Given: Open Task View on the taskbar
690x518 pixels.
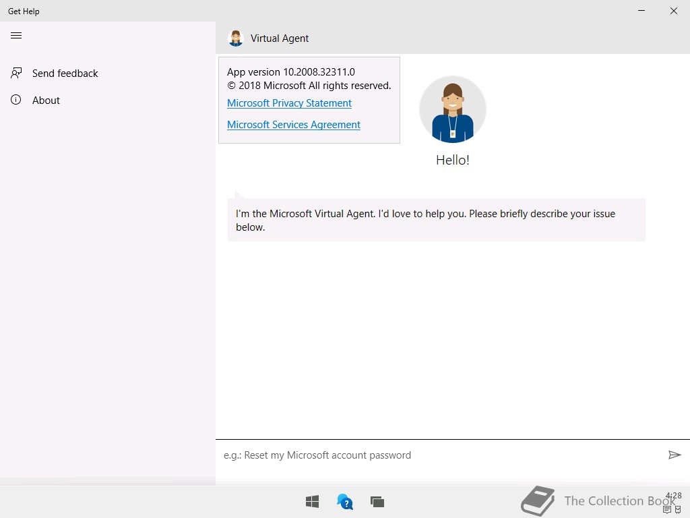Looking at the screenshot, I should click(x=377, y=502).
